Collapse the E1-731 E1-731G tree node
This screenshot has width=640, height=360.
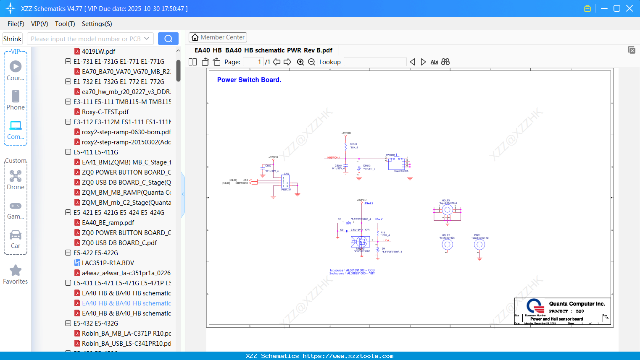pyautogui.click(x=68, y=61)
